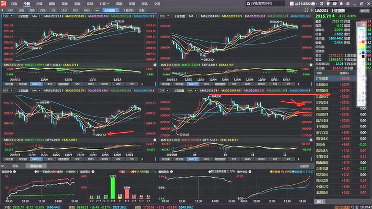
Task: Show more indicator tabs in 15分 chart
Action: pos(142,84)
